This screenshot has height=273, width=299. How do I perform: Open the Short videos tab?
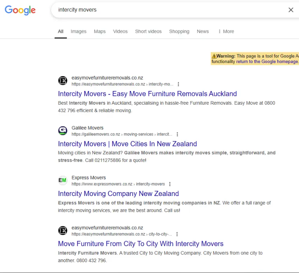tap(148, 31)
